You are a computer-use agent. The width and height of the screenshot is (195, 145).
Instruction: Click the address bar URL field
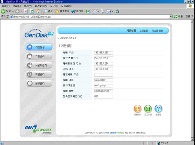point(91,17)
